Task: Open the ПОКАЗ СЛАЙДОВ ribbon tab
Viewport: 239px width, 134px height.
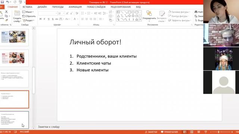Action: pyautogui.click(x=96, y=7)
